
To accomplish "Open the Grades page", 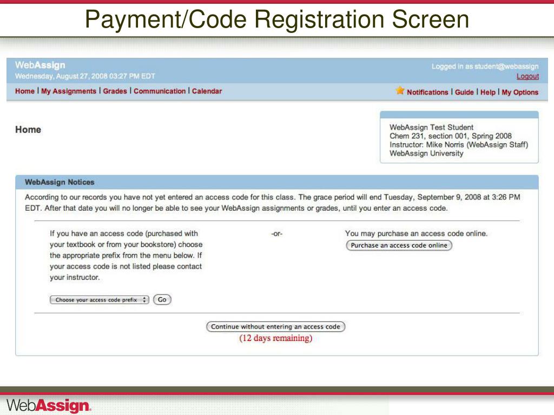I will click(x=115, y=91).
